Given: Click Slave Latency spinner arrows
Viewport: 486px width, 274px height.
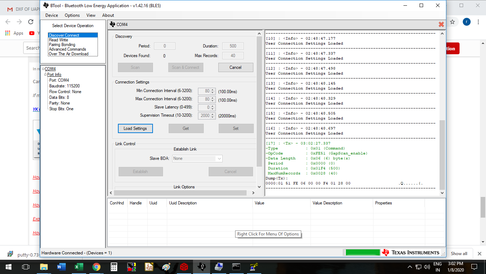Looking at the screenshot, I should (x=213, y=107).
